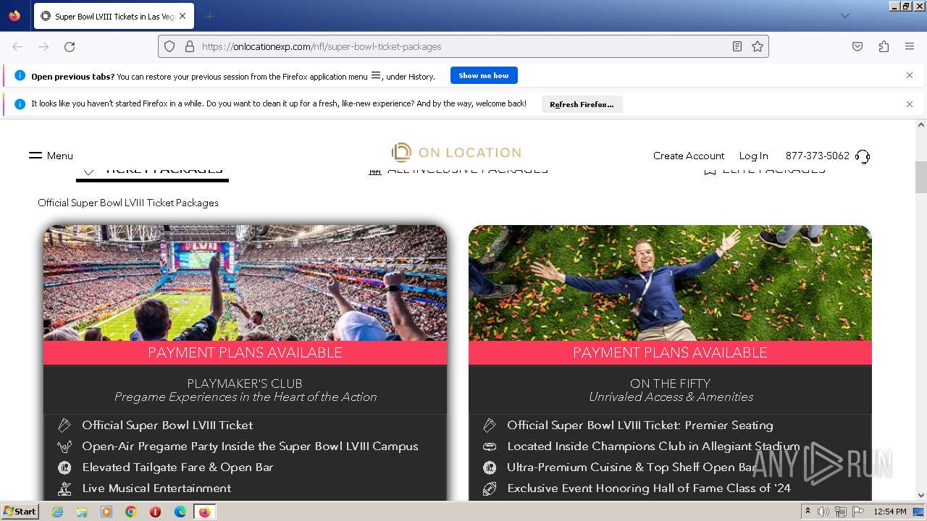The image size is (927, 521).
Task: Dismiss the Refresh Firefox notification bar
Action: pyautogui.click(x=910, y=104)
